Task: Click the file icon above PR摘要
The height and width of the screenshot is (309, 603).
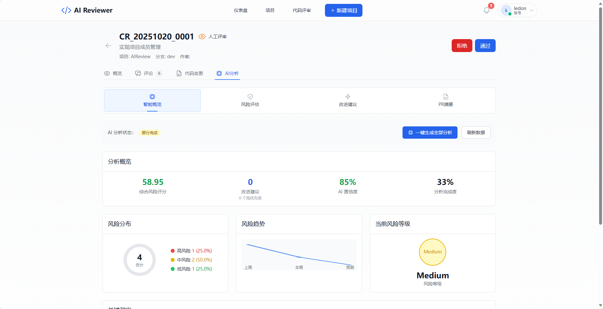Action: tap(446, 97)
